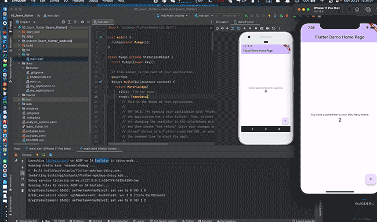Screen dimensions: 377x222
Task: Collapse the linux folder
Action: [19, 63]
